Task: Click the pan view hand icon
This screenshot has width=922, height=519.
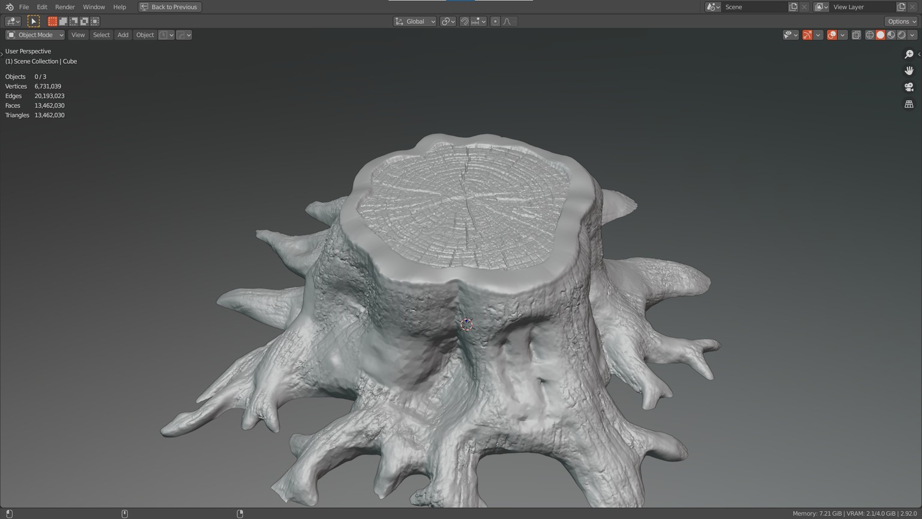Action: pos(909,71)
